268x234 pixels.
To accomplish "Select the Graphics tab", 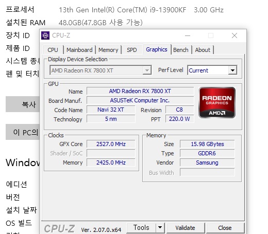I will [157, 49].
